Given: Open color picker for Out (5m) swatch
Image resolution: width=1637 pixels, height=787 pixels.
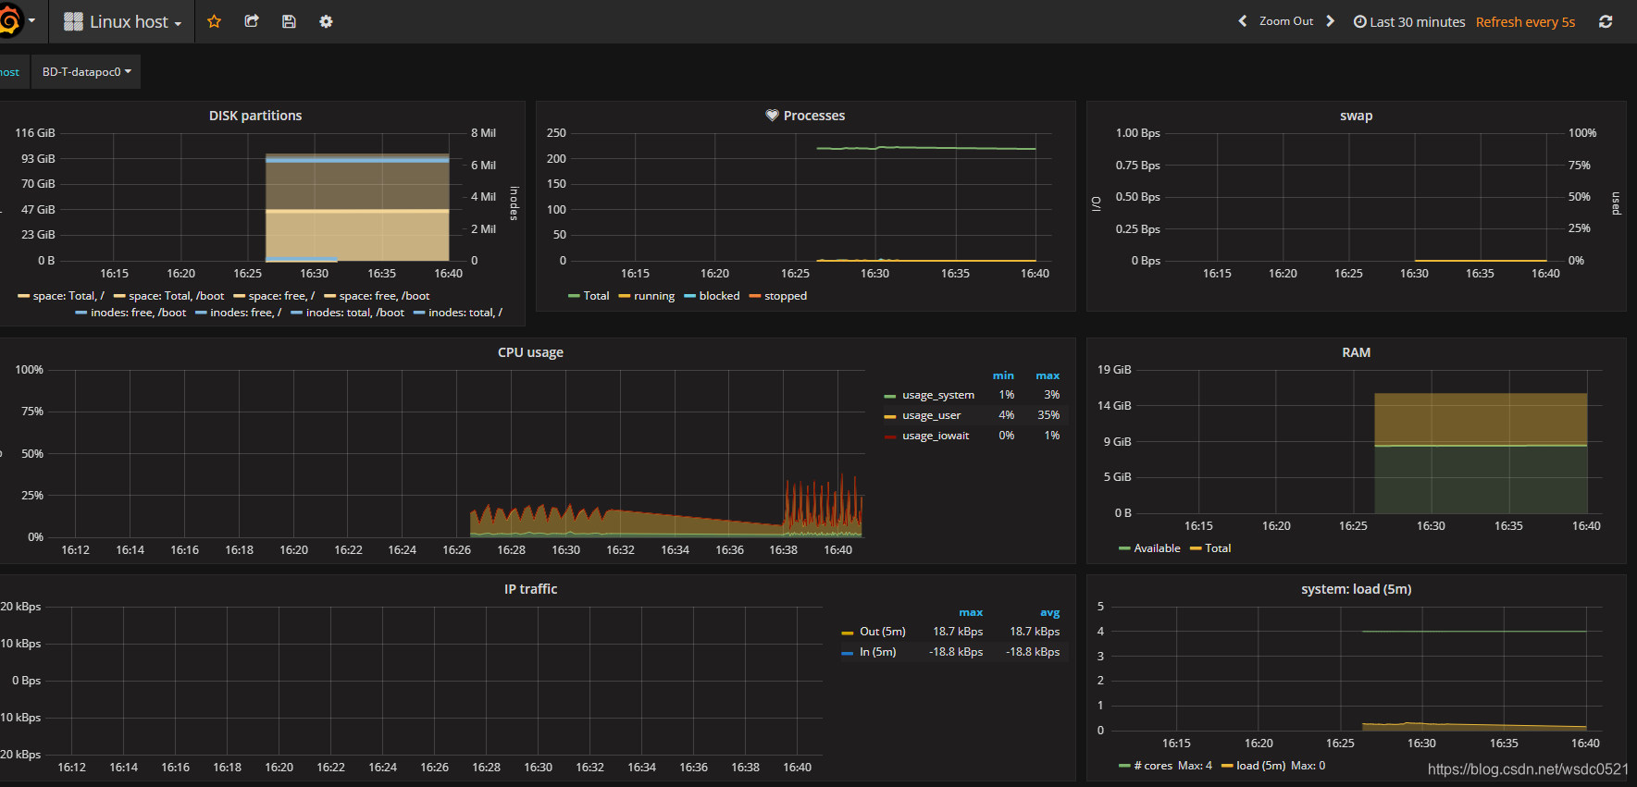Looking at the screenshot, I should tap(848, 633).
